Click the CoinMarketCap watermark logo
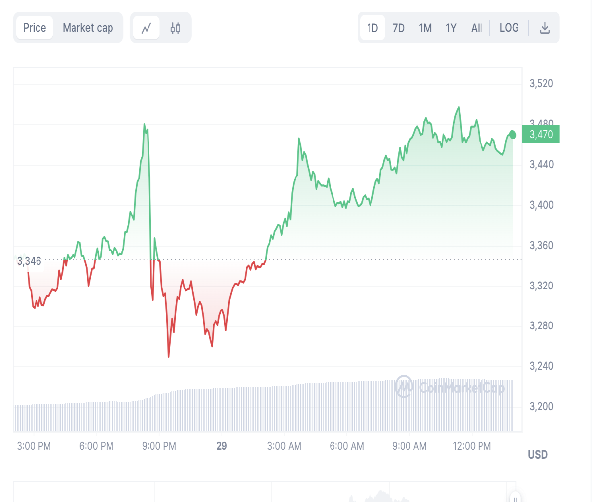The width and height of the screenshot is (592, 502). (x=450, y=387)
